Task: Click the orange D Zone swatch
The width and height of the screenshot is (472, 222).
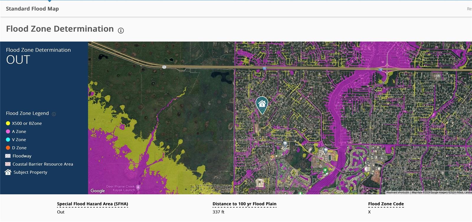Action: pyautogui.click(x=8, y=148)
